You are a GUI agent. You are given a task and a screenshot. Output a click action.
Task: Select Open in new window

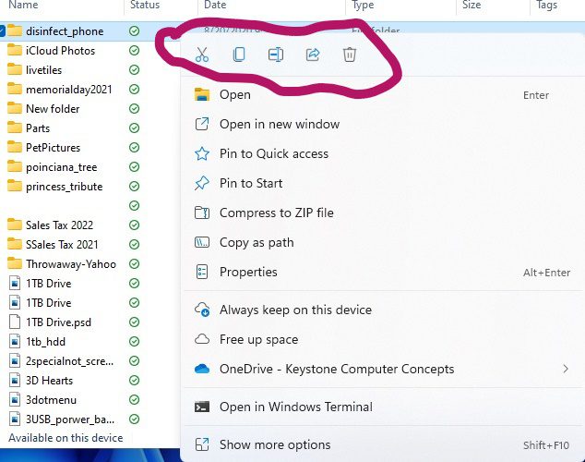(382, 124)
